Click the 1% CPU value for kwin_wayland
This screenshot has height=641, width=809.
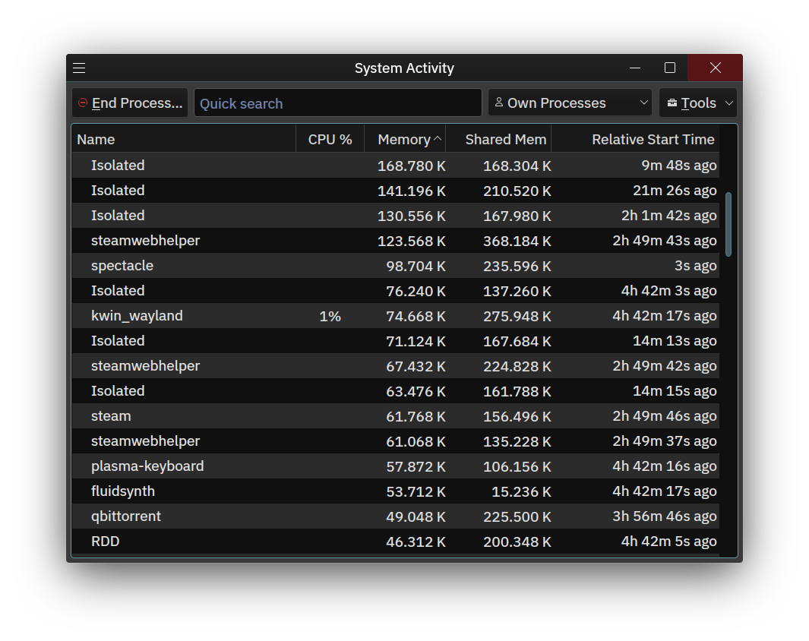click(330, 316)
